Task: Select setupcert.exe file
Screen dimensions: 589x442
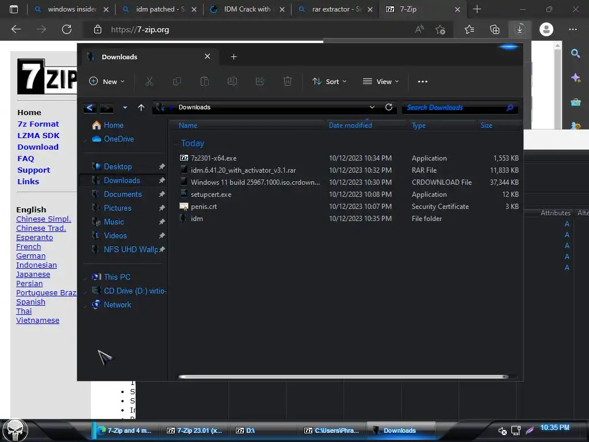Action: click(x=211, y=195)
